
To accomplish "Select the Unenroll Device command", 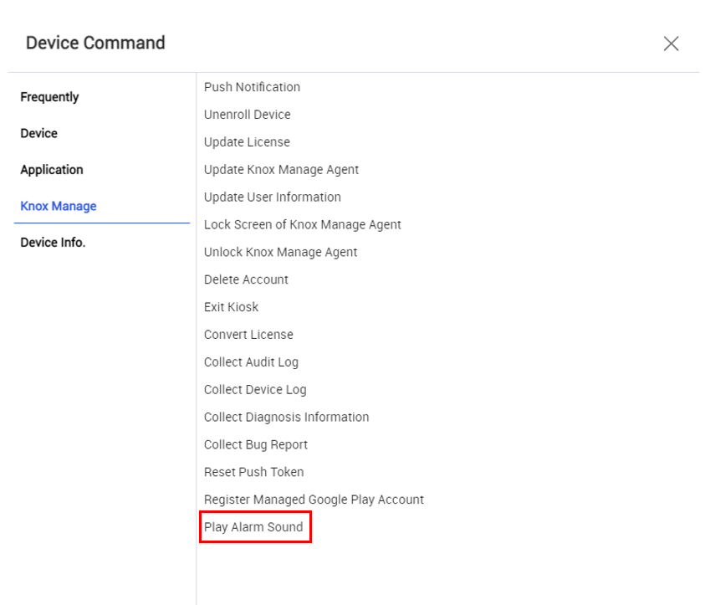I will (247, 115).
